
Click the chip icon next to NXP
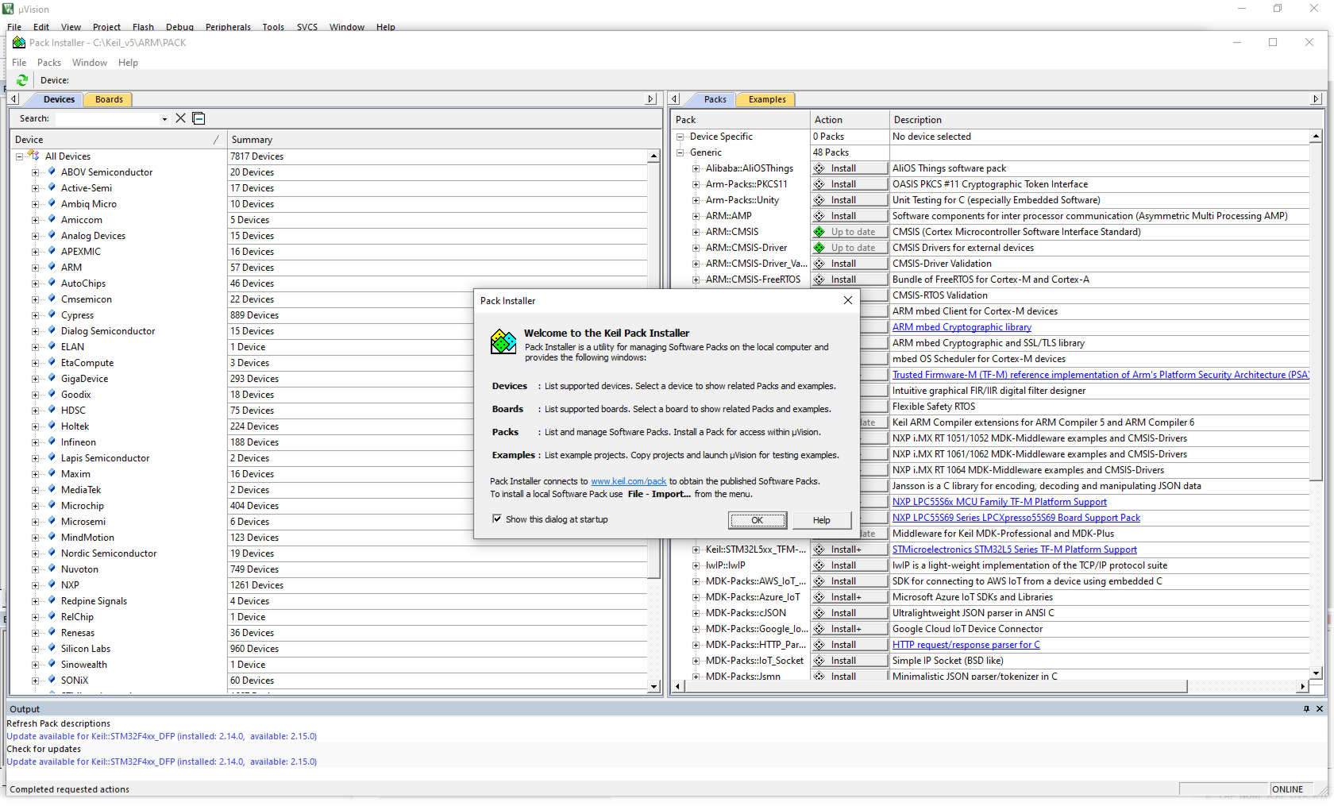[x=52, y=584]
